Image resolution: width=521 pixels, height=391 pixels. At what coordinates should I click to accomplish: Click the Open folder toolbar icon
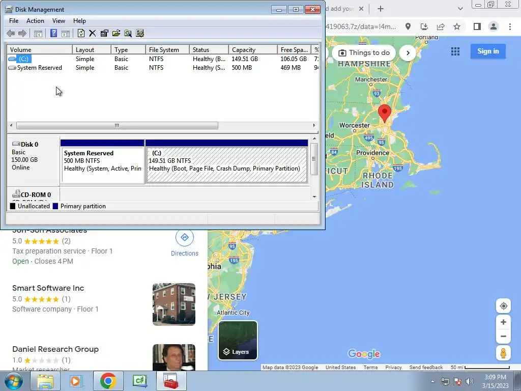pos(117,33)
